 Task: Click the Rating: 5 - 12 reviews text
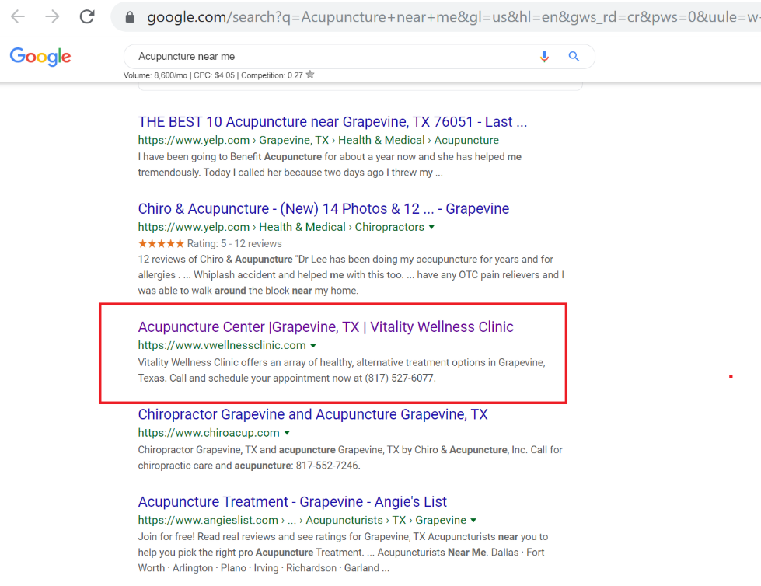pos(235,243)
